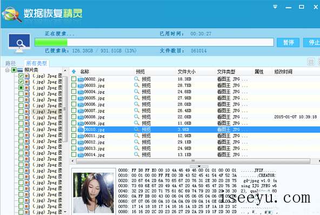This screenshot has height=215, width=320.
Task: Click the 照片类 category icon in tree
Action: 20,70
